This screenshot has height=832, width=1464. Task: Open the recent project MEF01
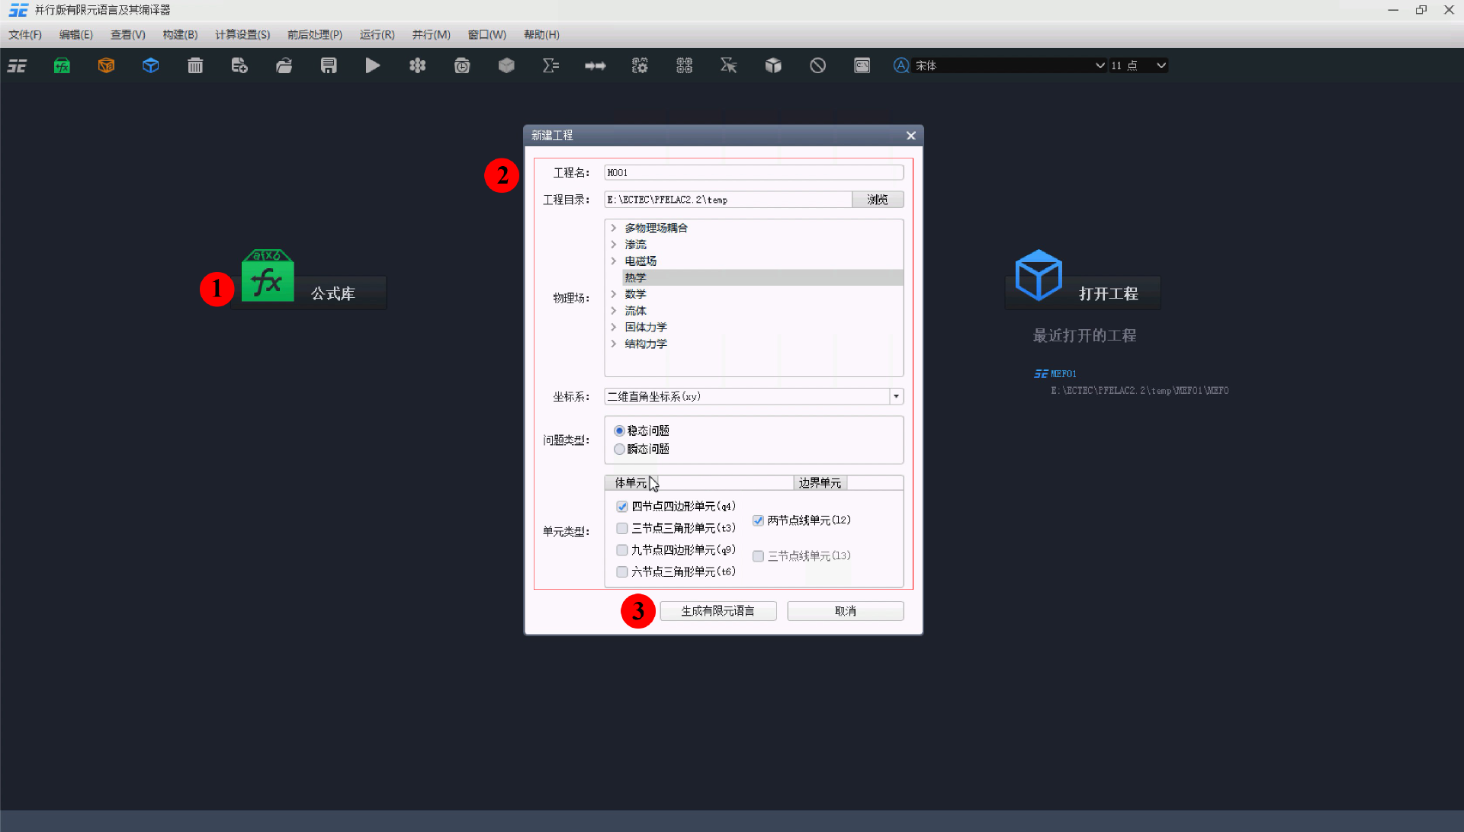coord(1063,373)
